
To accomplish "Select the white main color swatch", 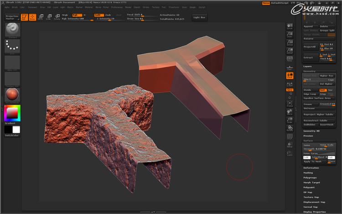I will (x=16, y=130).
